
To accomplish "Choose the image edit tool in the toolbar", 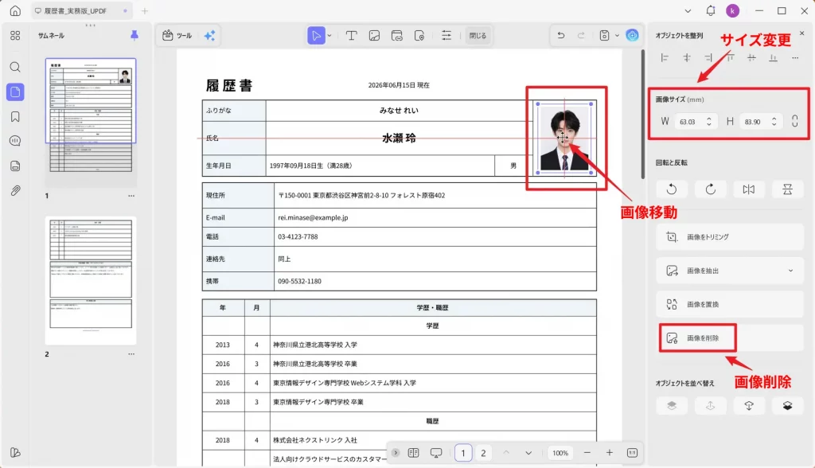I will (374, 35).
